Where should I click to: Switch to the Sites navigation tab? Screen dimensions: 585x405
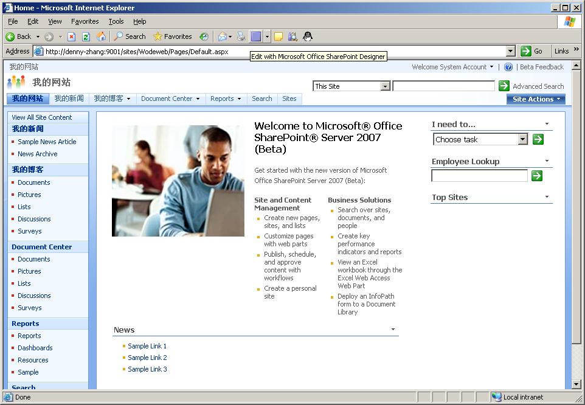click(x=289, y=99)
